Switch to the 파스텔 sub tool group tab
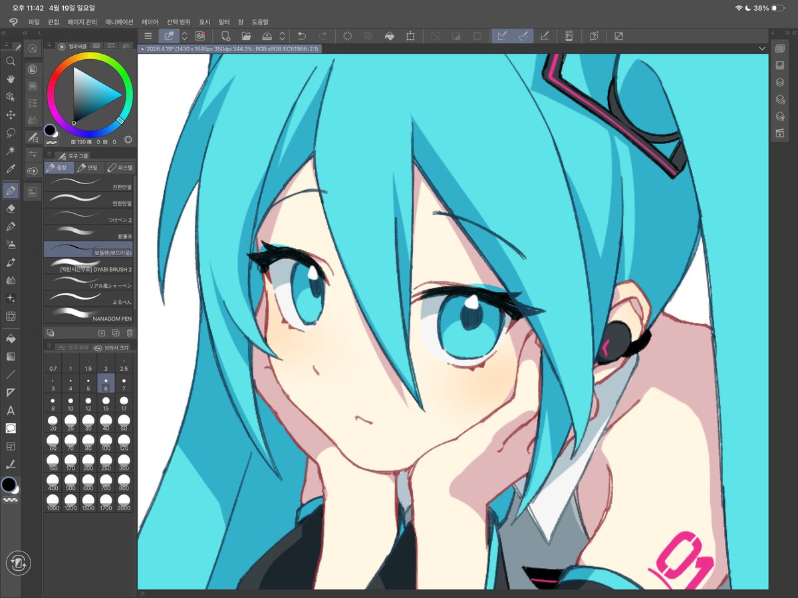Image resolution: width=798 pixels, height=598 pixels. tap(120, 167)
